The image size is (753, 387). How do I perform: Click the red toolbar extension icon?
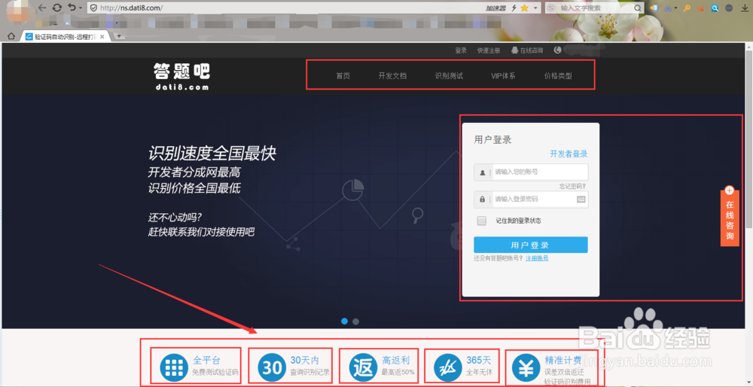[701, 8]
